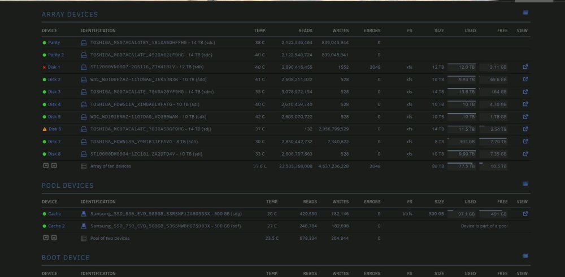Open the Parity 2 device link
Viewport: 565px width, 277px height.
point(56,55)
